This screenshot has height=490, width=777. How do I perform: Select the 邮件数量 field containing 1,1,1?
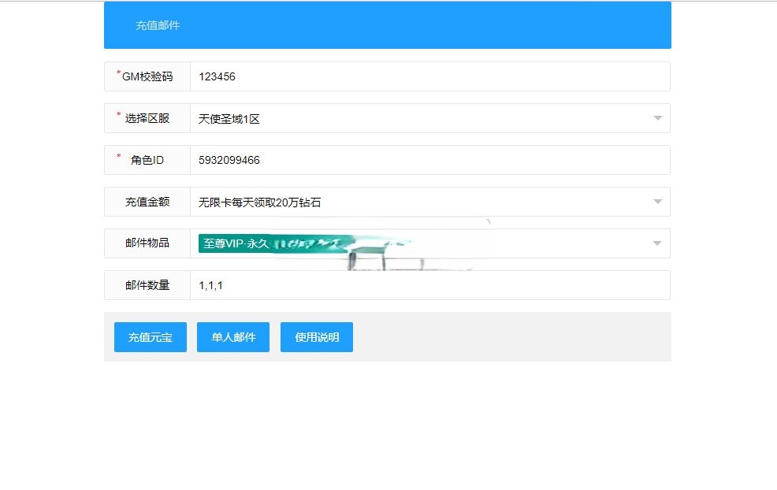coord(394,285)
